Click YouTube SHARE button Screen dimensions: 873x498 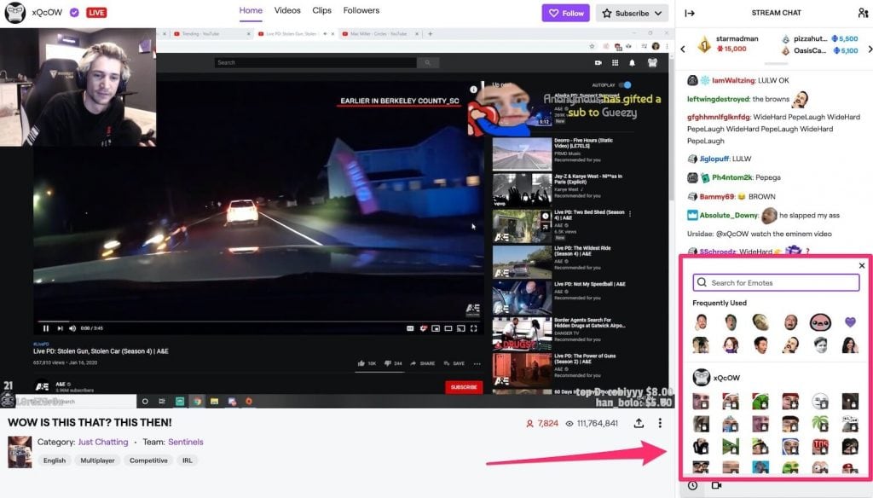(x=423, y=363)
